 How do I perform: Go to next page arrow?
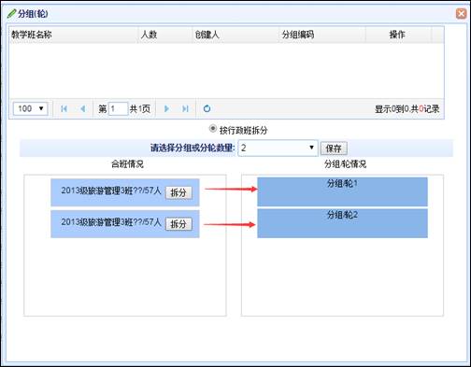166,108
